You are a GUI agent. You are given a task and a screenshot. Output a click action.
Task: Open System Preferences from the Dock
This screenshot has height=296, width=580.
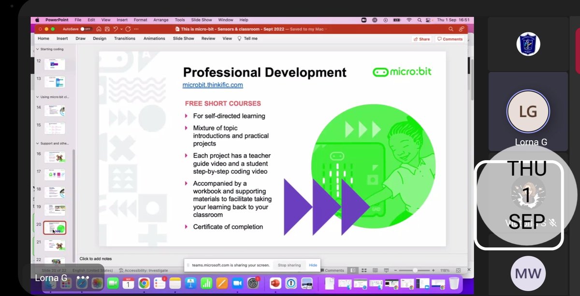point(253,283)
